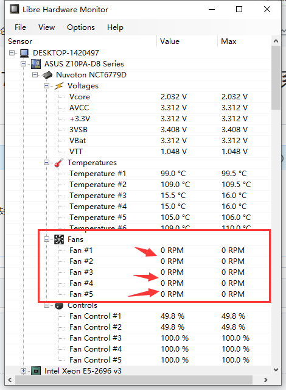Click the horizontal scrollbar thumb
The width and height of the screenshot is (286, 390).
point(134,380)
